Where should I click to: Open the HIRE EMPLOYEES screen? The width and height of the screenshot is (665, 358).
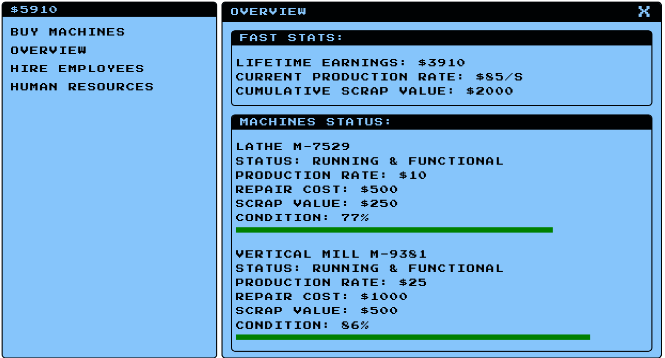pos(77,68)
